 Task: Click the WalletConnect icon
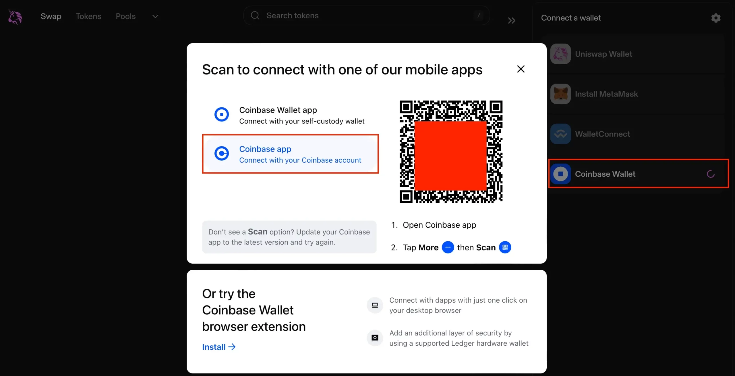point(560,134)
